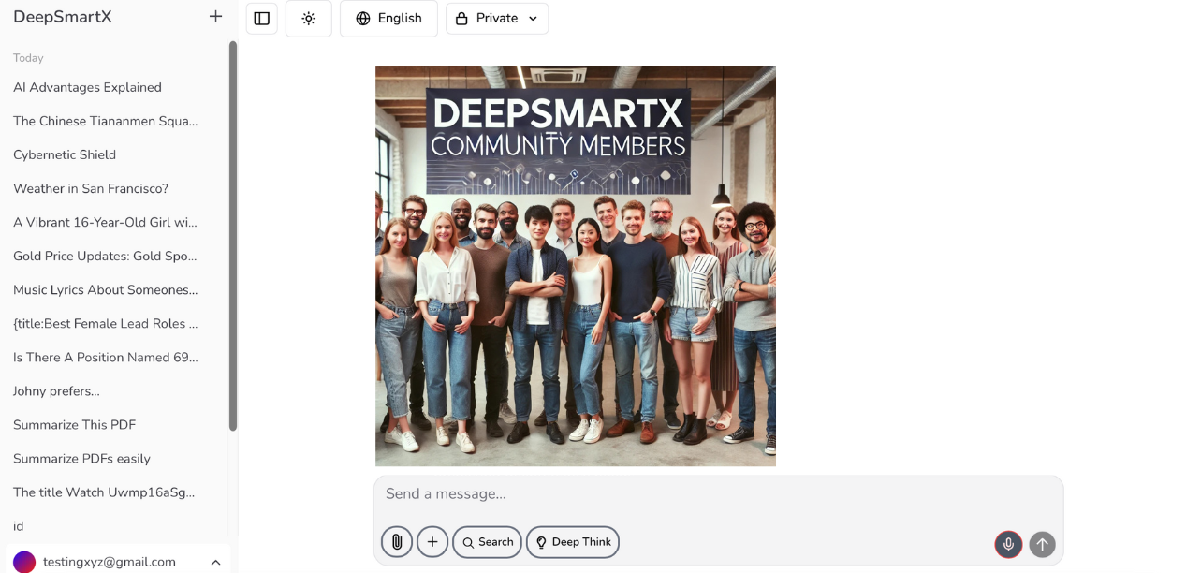
Task: Toggle light/dark theme sun icon
Action: pyautogui.click(x=309, y=19)
